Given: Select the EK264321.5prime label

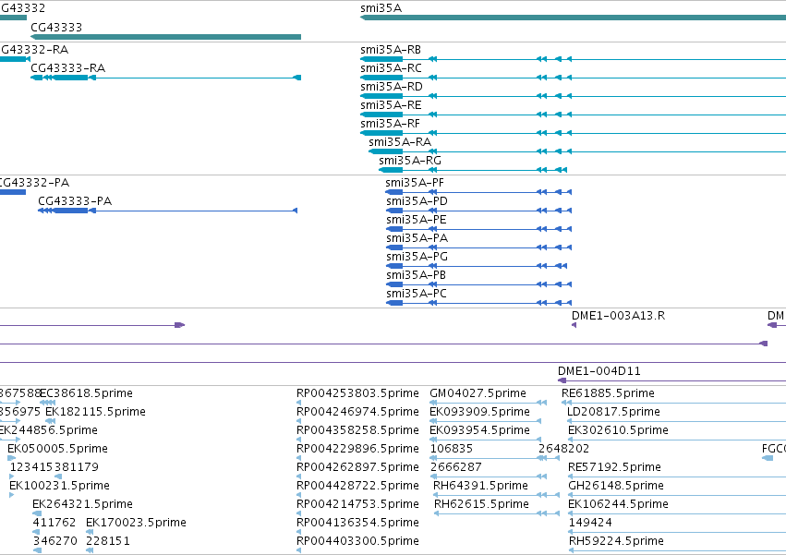Looking at the screenshot, I should tap(82, 504).
